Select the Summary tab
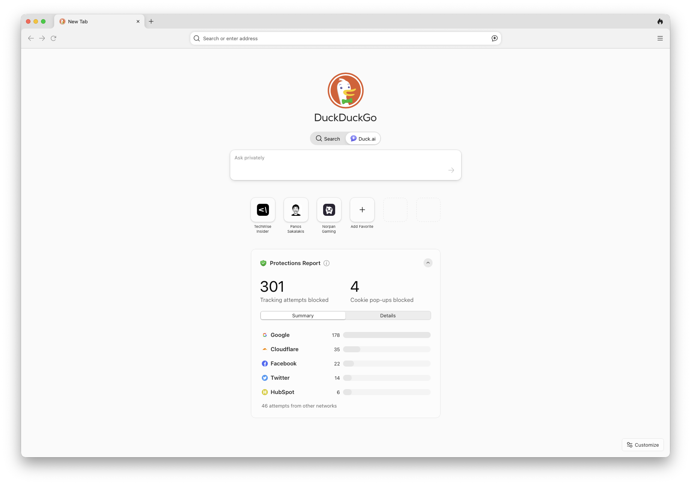 (303, 315)
